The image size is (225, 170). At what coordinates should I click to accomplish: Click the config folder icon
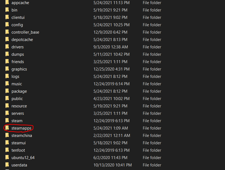point(7,25)
